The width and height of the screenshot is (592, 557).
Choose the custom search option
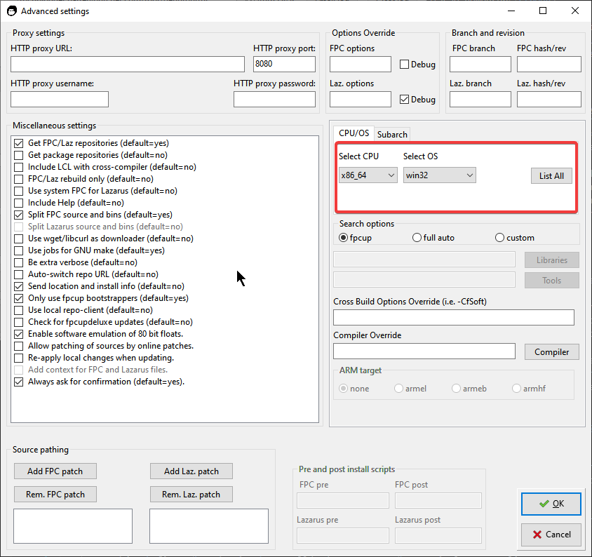(499, 238)
